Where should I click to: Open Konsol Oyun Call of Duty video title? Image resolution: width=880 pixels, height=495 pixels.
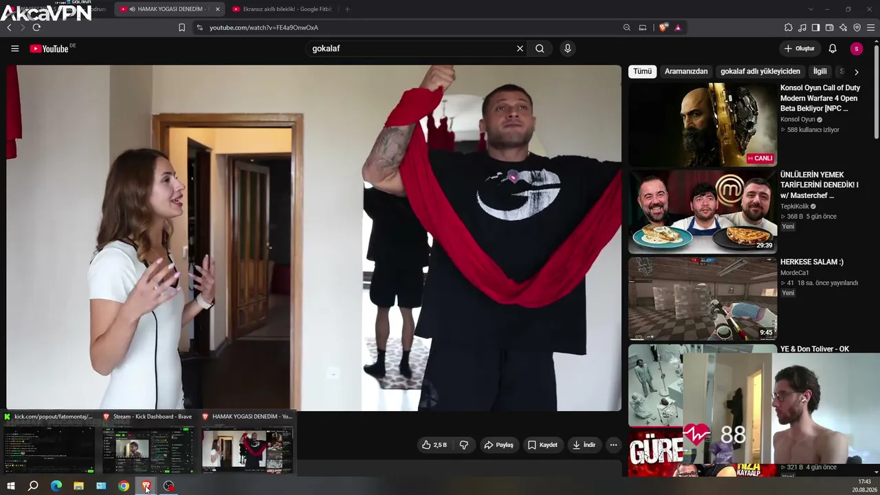click(820, 98)
